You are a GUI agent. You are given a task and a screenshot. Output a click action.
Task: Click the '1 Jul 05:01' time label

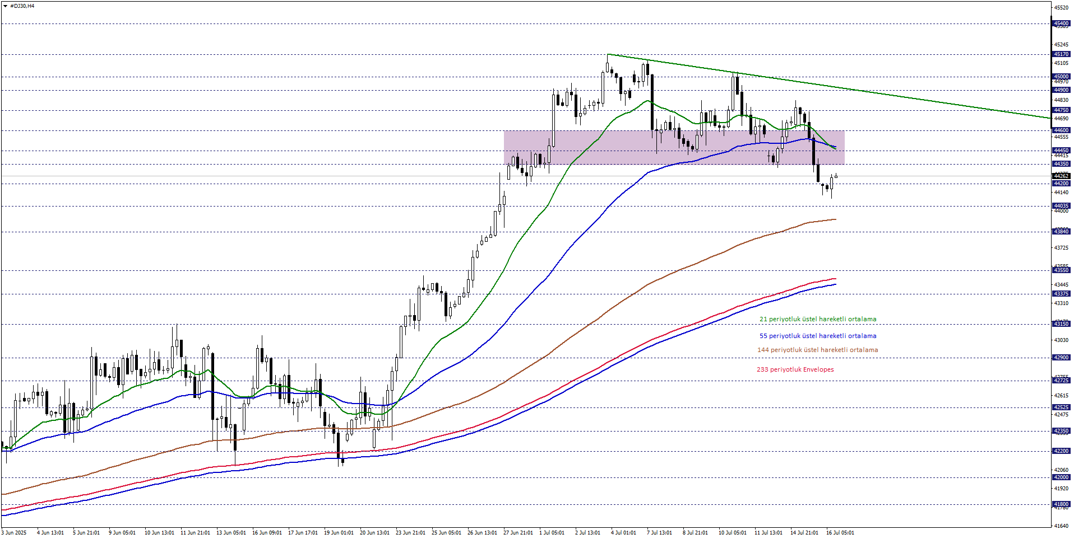(x=552, y=533)
